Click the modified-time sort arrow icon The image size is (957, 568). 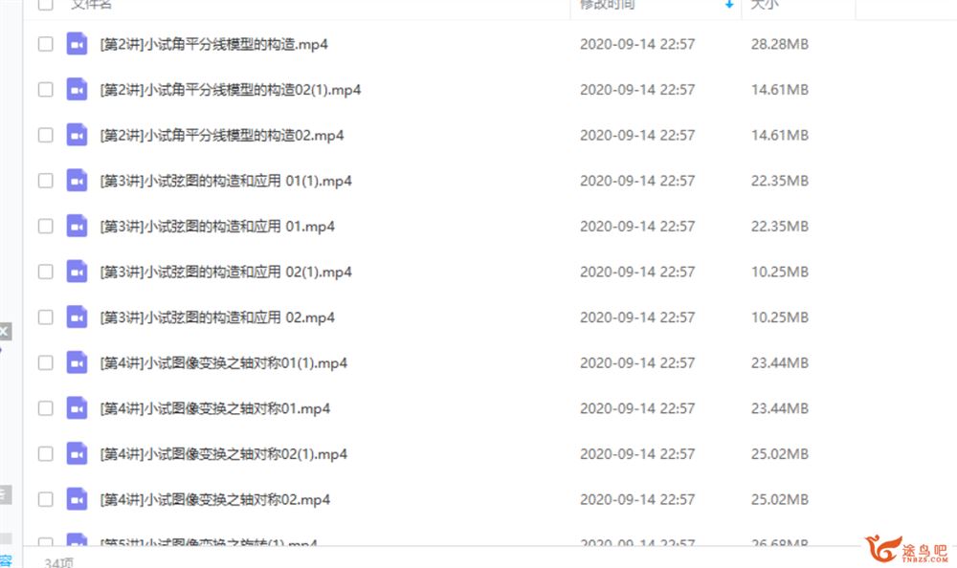coord(728,4)
